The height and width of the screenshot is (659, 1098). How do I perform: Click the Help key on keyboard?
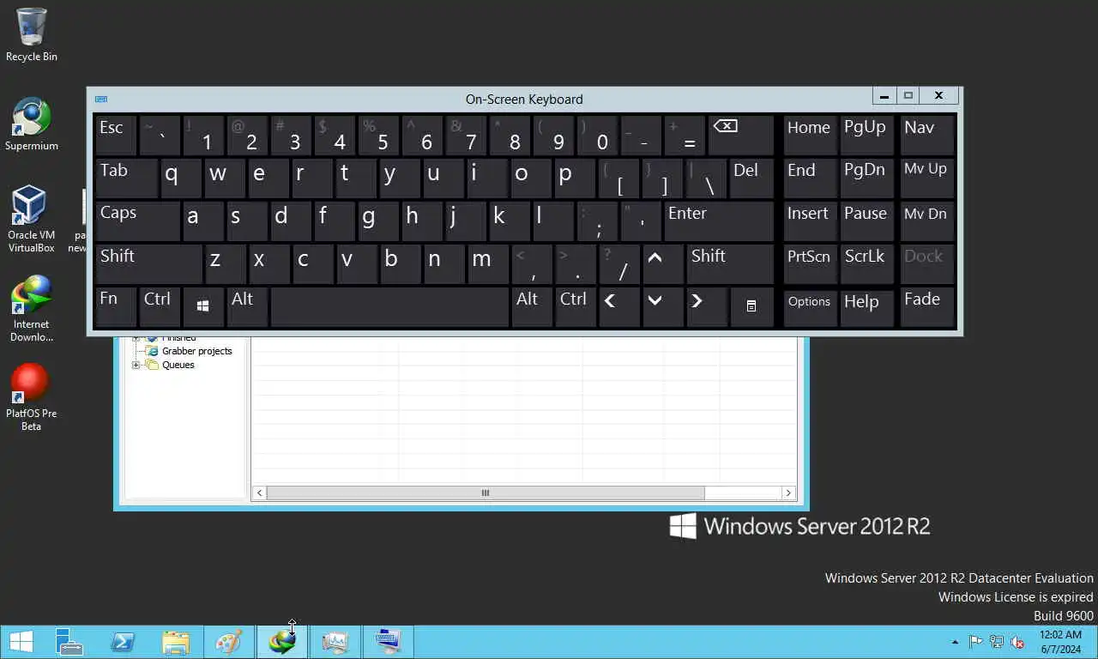pos(866,307)
